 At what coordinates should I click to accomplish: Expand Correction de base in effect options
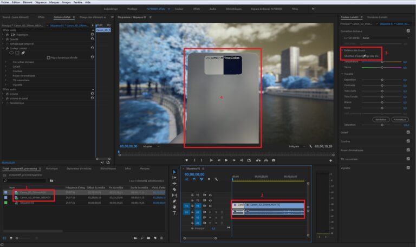tap(6, 62)
